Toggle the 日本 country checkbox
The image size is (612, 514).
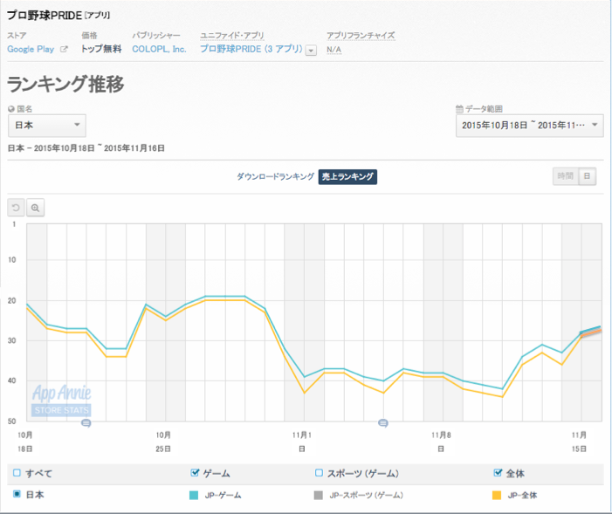17,494
